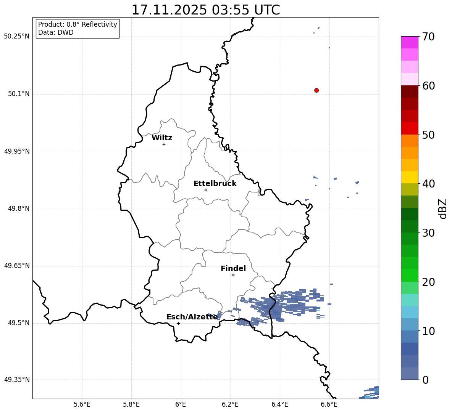Click the 6.4°E longitude label
452x412 pixels.
pos(279,404)
